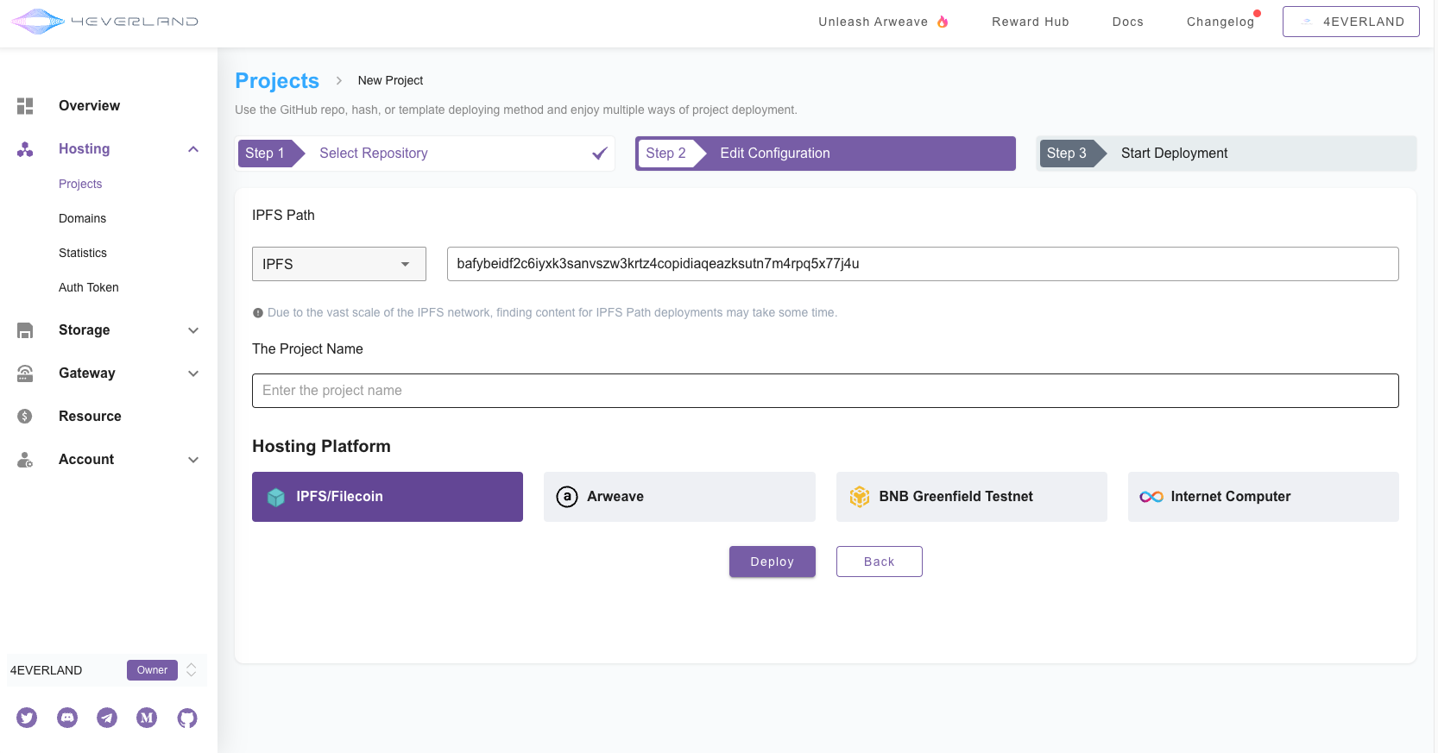
Task: Open the Discord social icon link
Action: (67, 718)
